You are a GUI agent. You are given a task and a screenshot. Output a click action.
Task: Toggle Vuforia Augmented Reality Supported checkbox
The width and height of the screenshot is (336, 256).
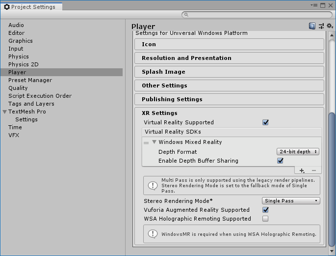(x=265, y=210)
